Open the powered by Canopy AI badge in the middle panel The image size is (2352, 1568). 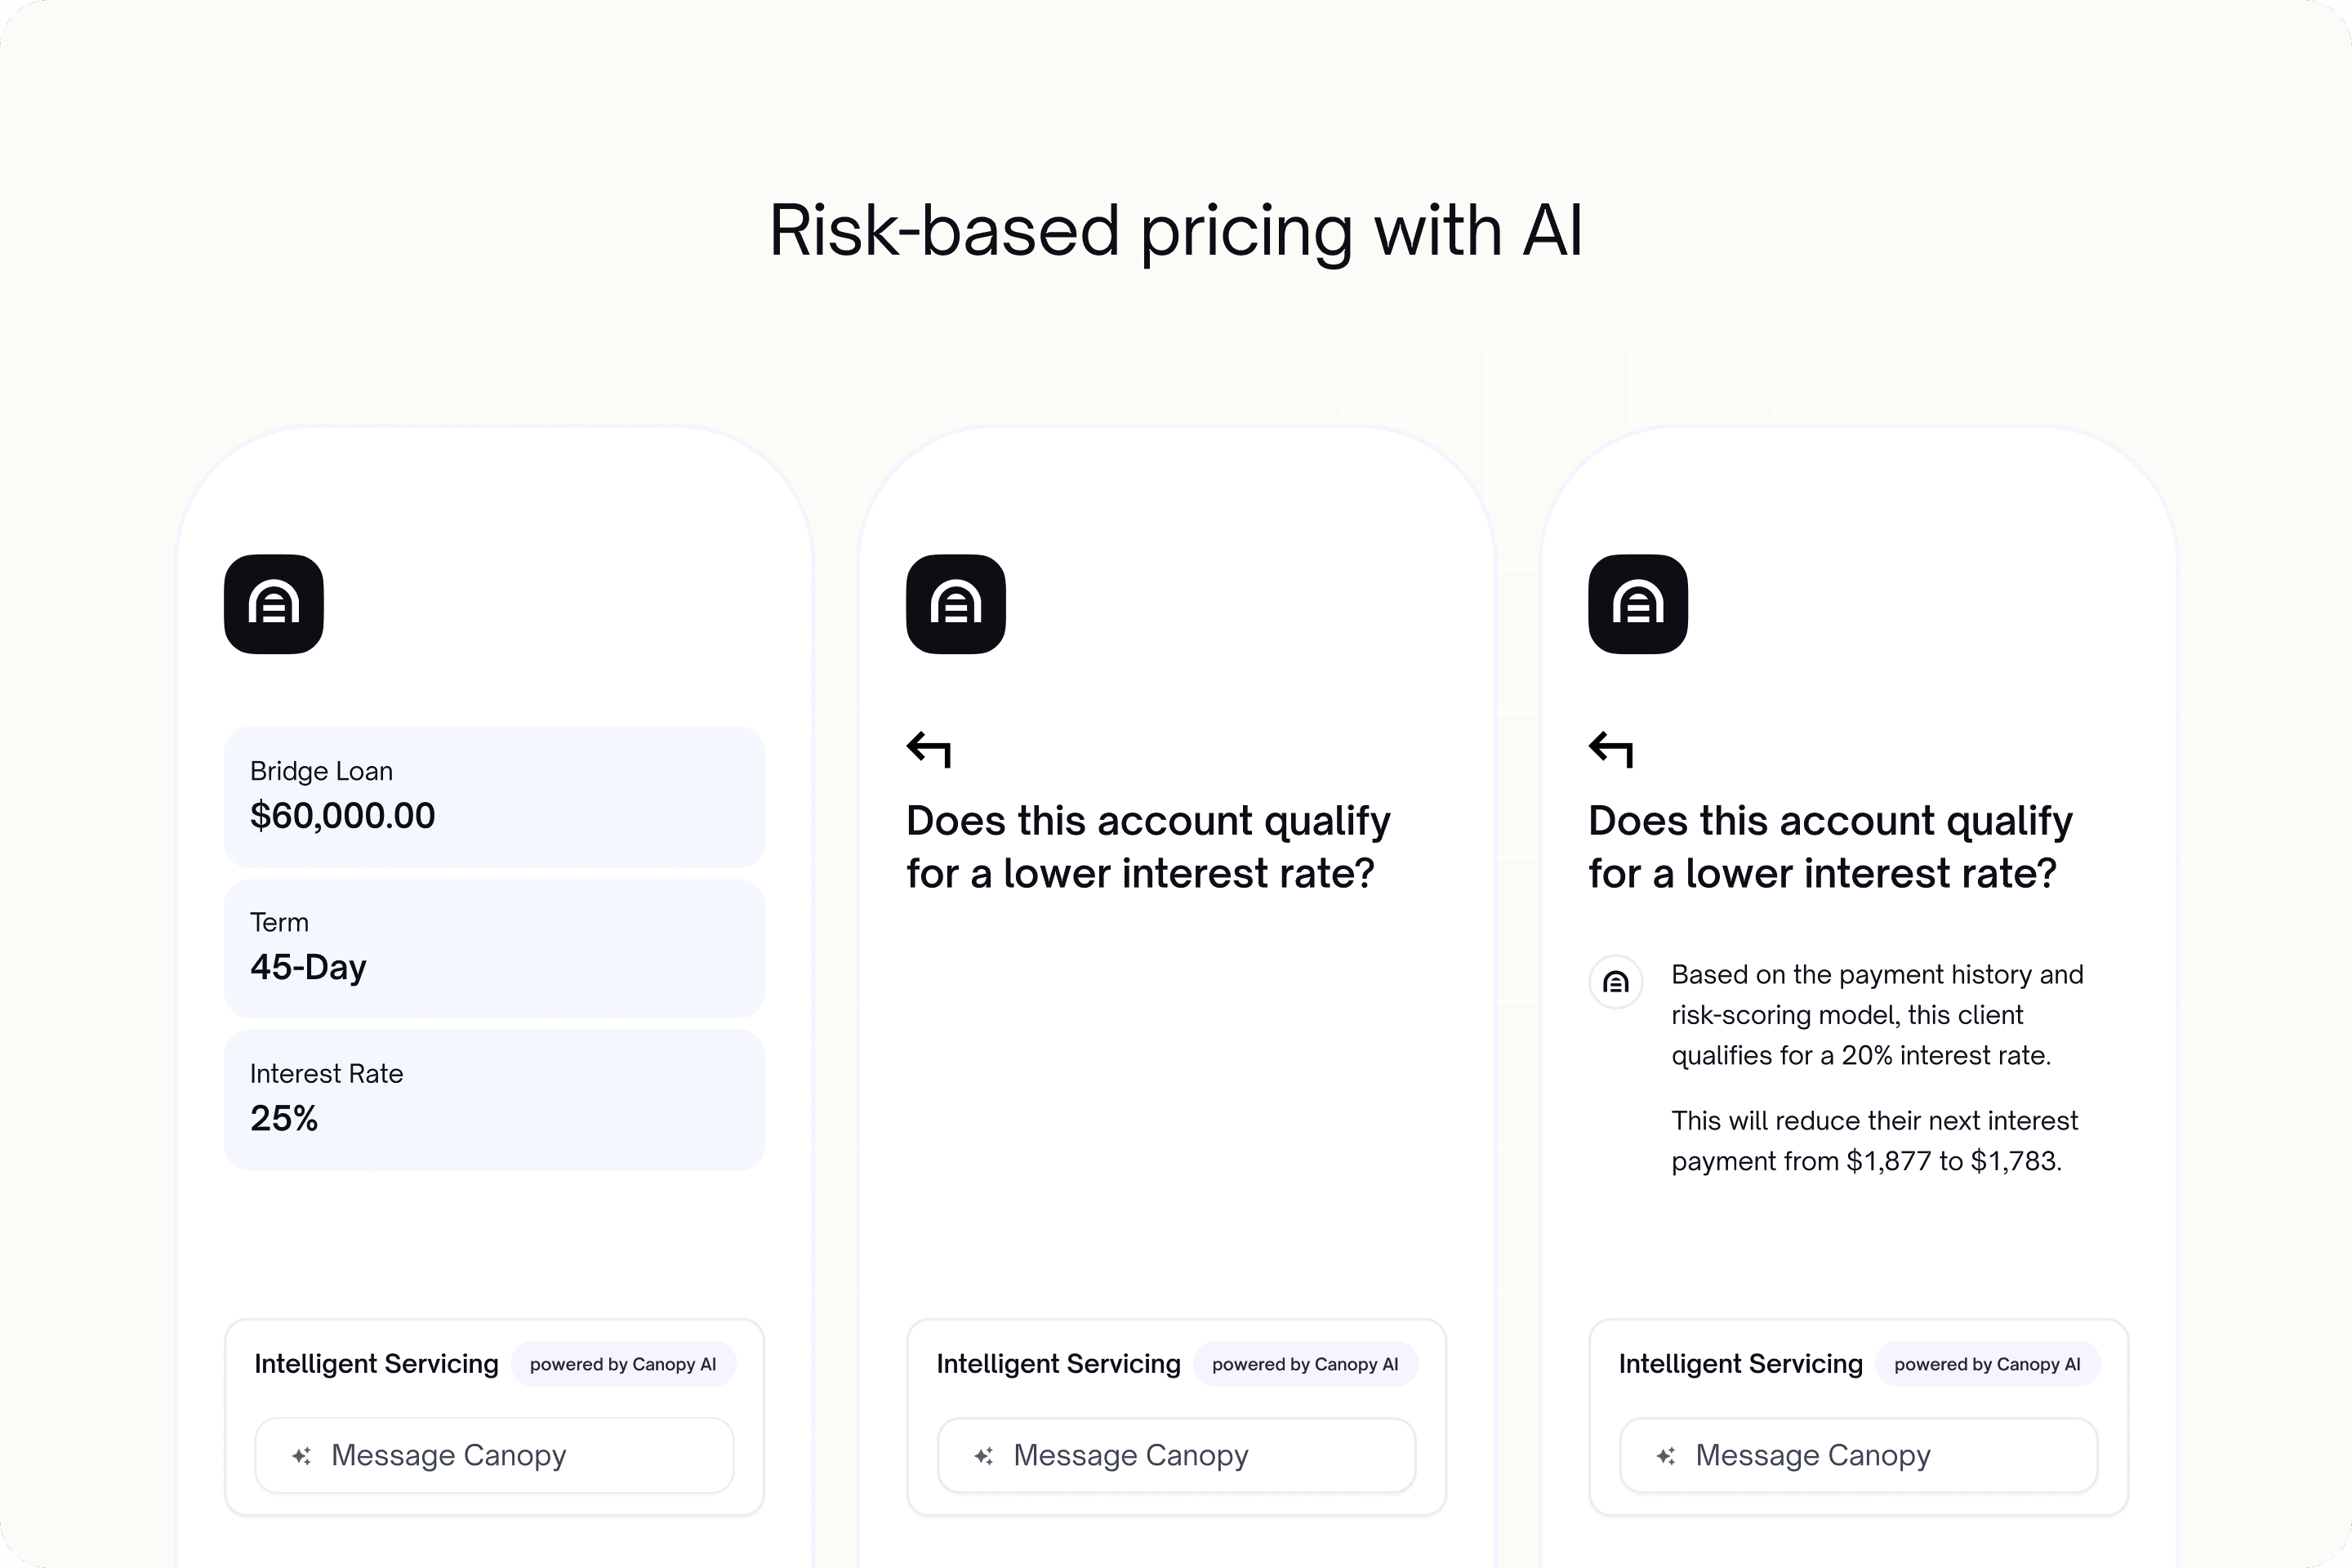1305,1363
